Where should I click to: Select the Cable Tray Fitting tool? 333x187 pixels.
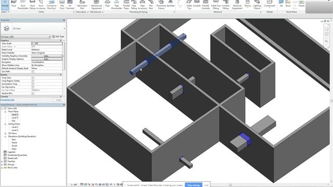tap(216, 5)
